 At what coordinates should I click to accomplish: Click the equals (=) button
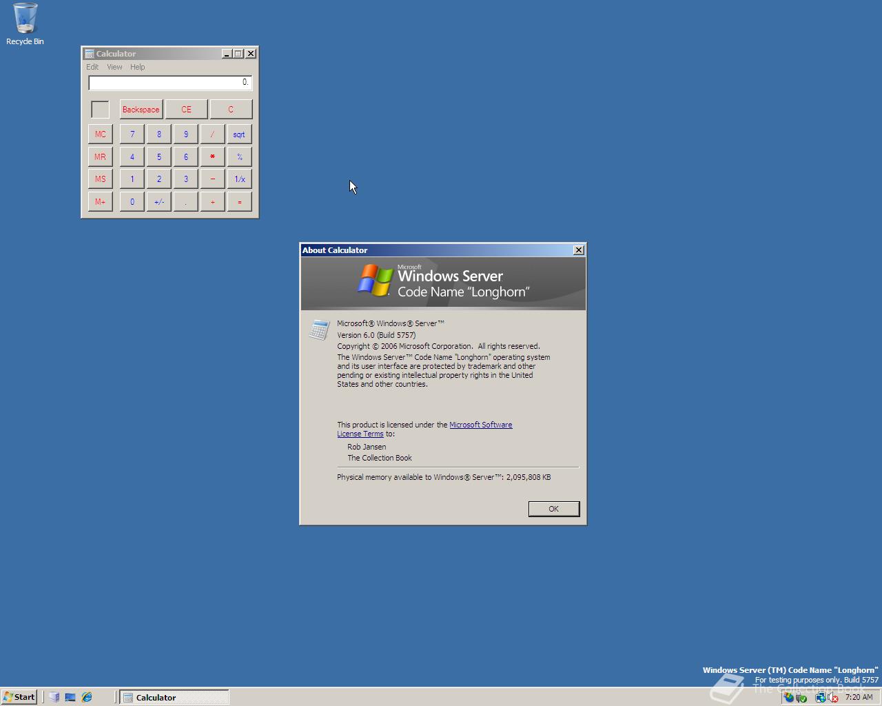tap(239, 202)
